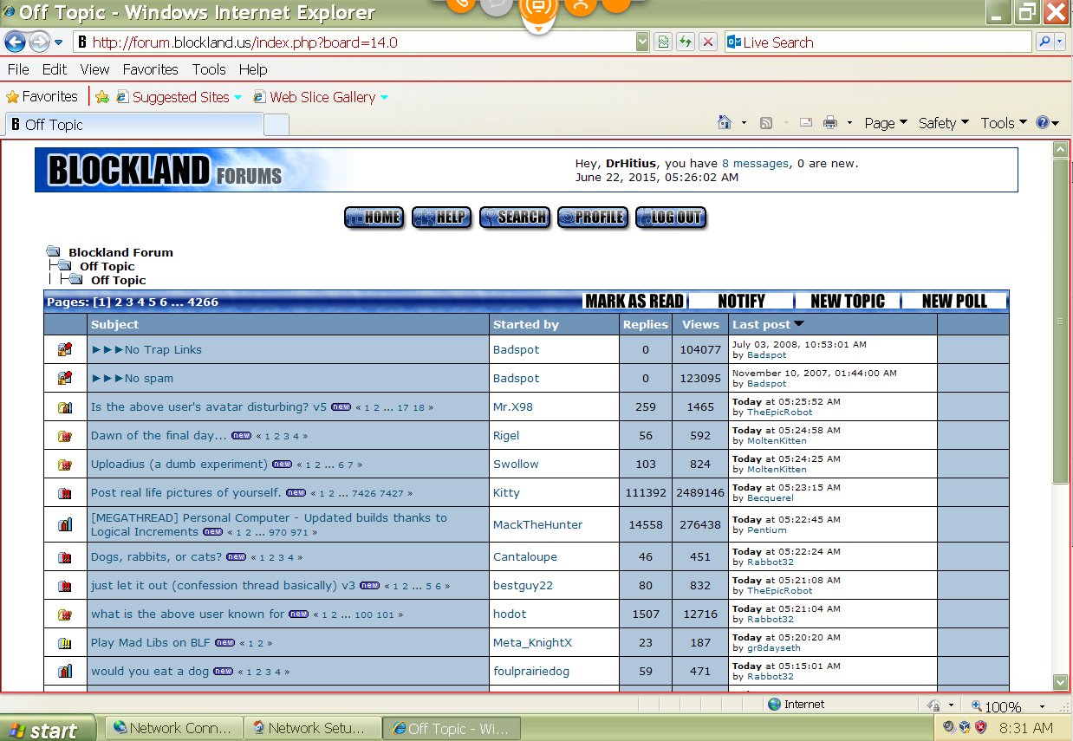Click the Compatibility View icon in address bar
Screen dimensions: 1073x741
663,42
